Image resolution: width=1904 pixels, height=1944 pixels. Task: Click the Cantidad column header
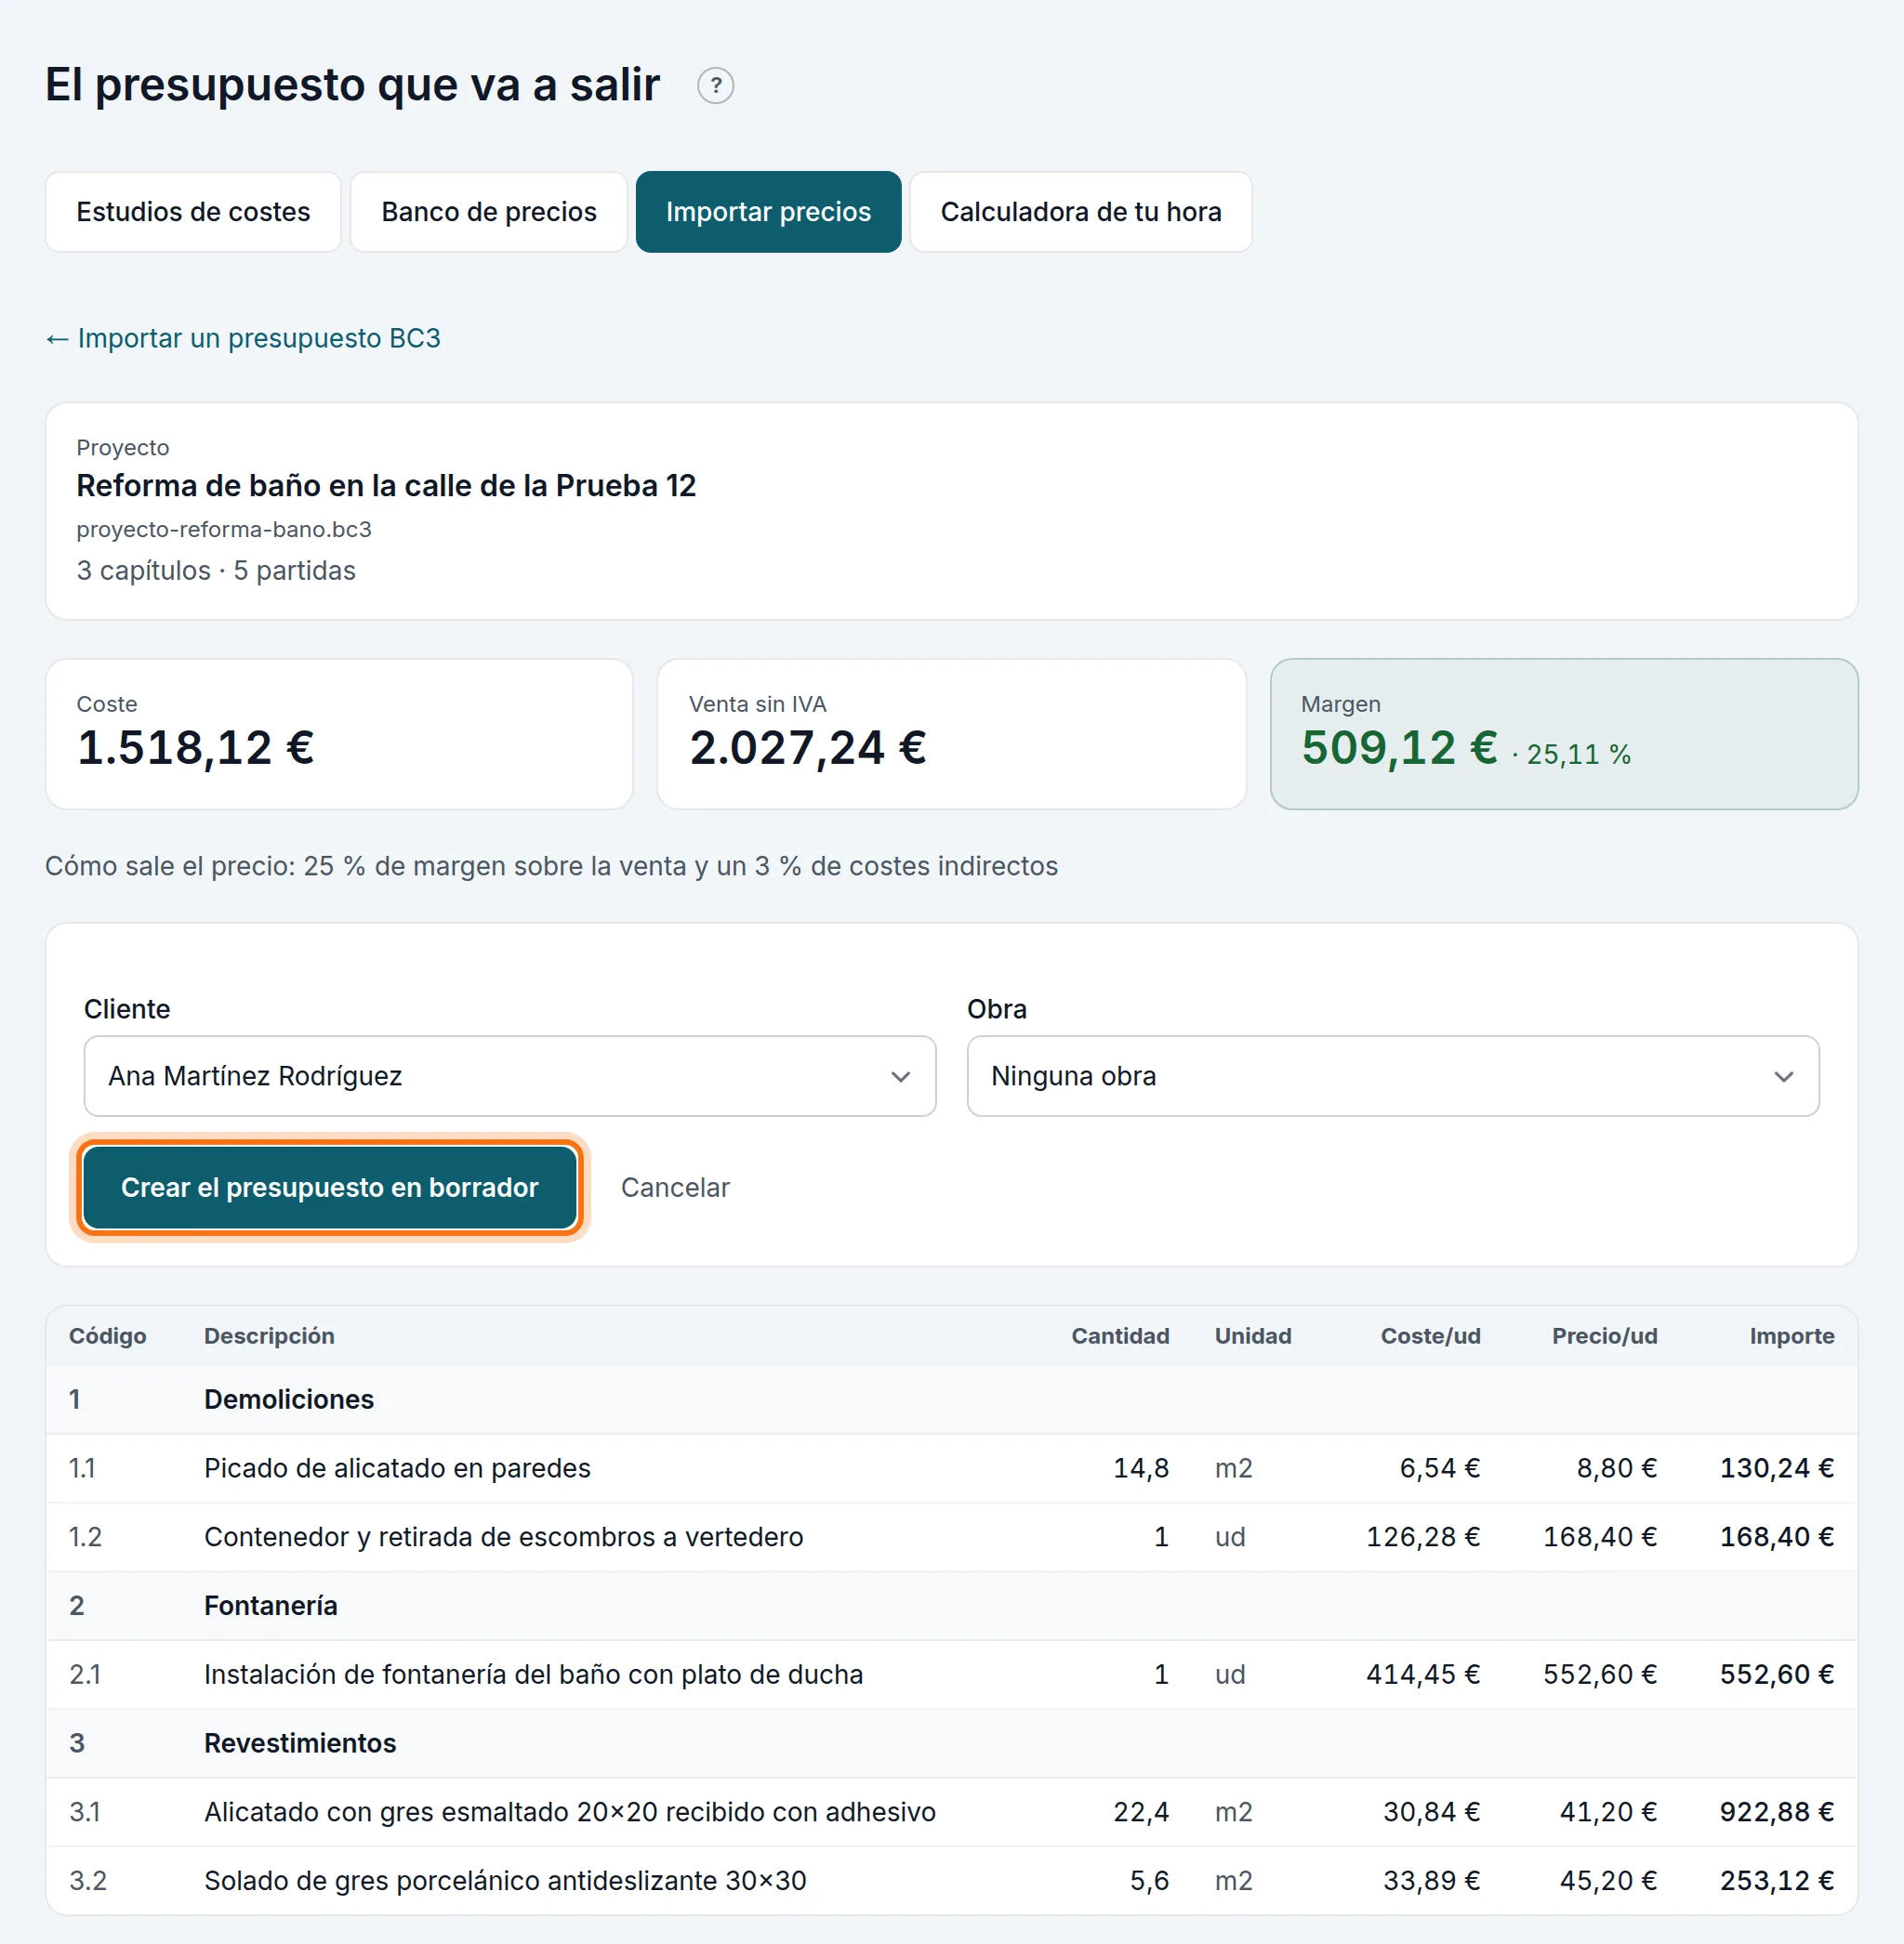(1120, 1336)
